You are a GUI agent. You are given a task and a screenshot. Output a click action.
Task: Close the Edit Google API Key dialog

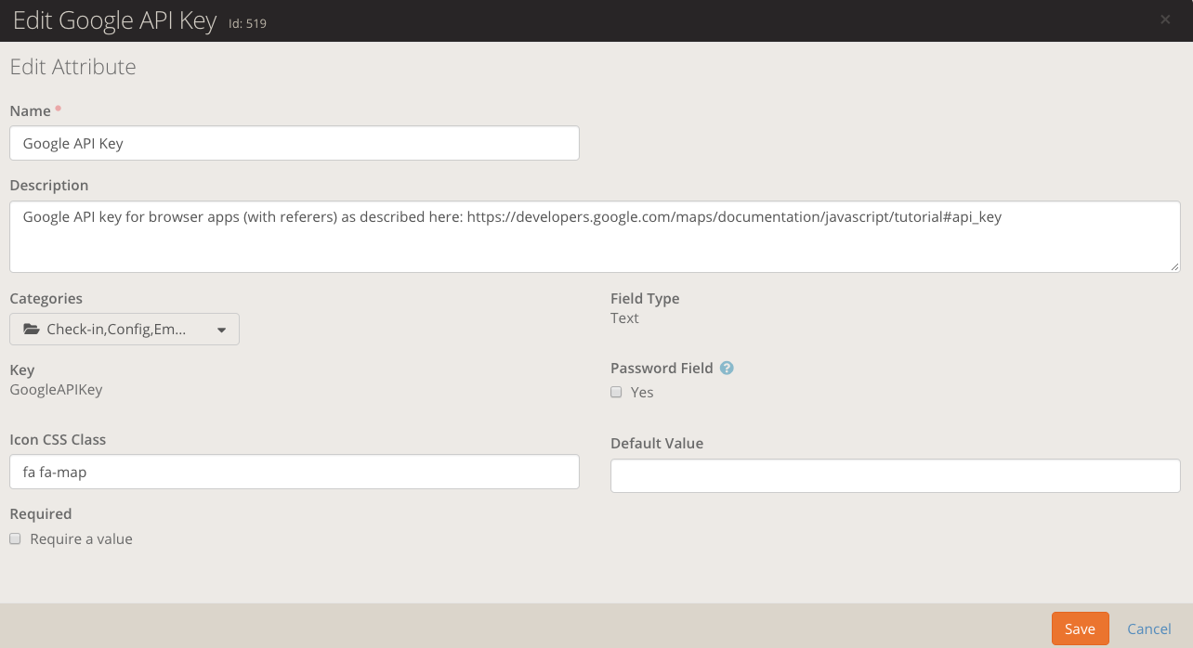click(x=1165, y=19)
